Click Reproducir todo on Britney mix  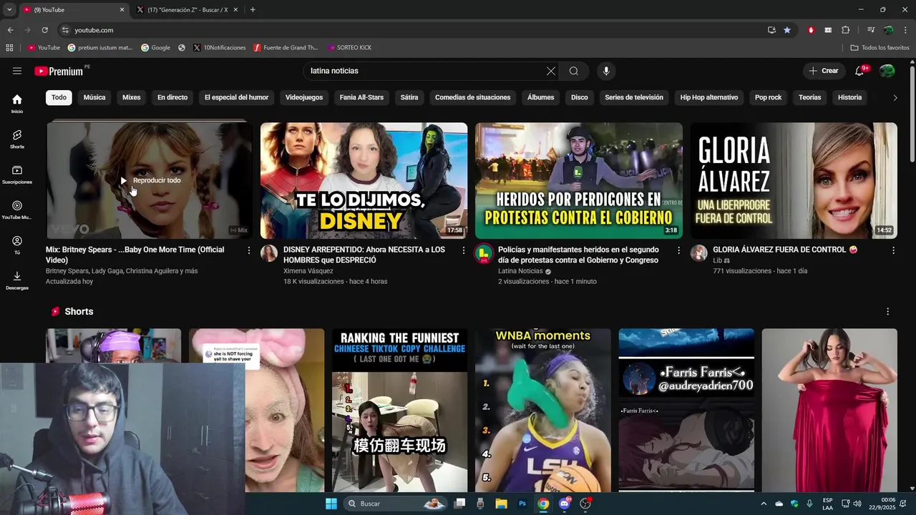150,180
